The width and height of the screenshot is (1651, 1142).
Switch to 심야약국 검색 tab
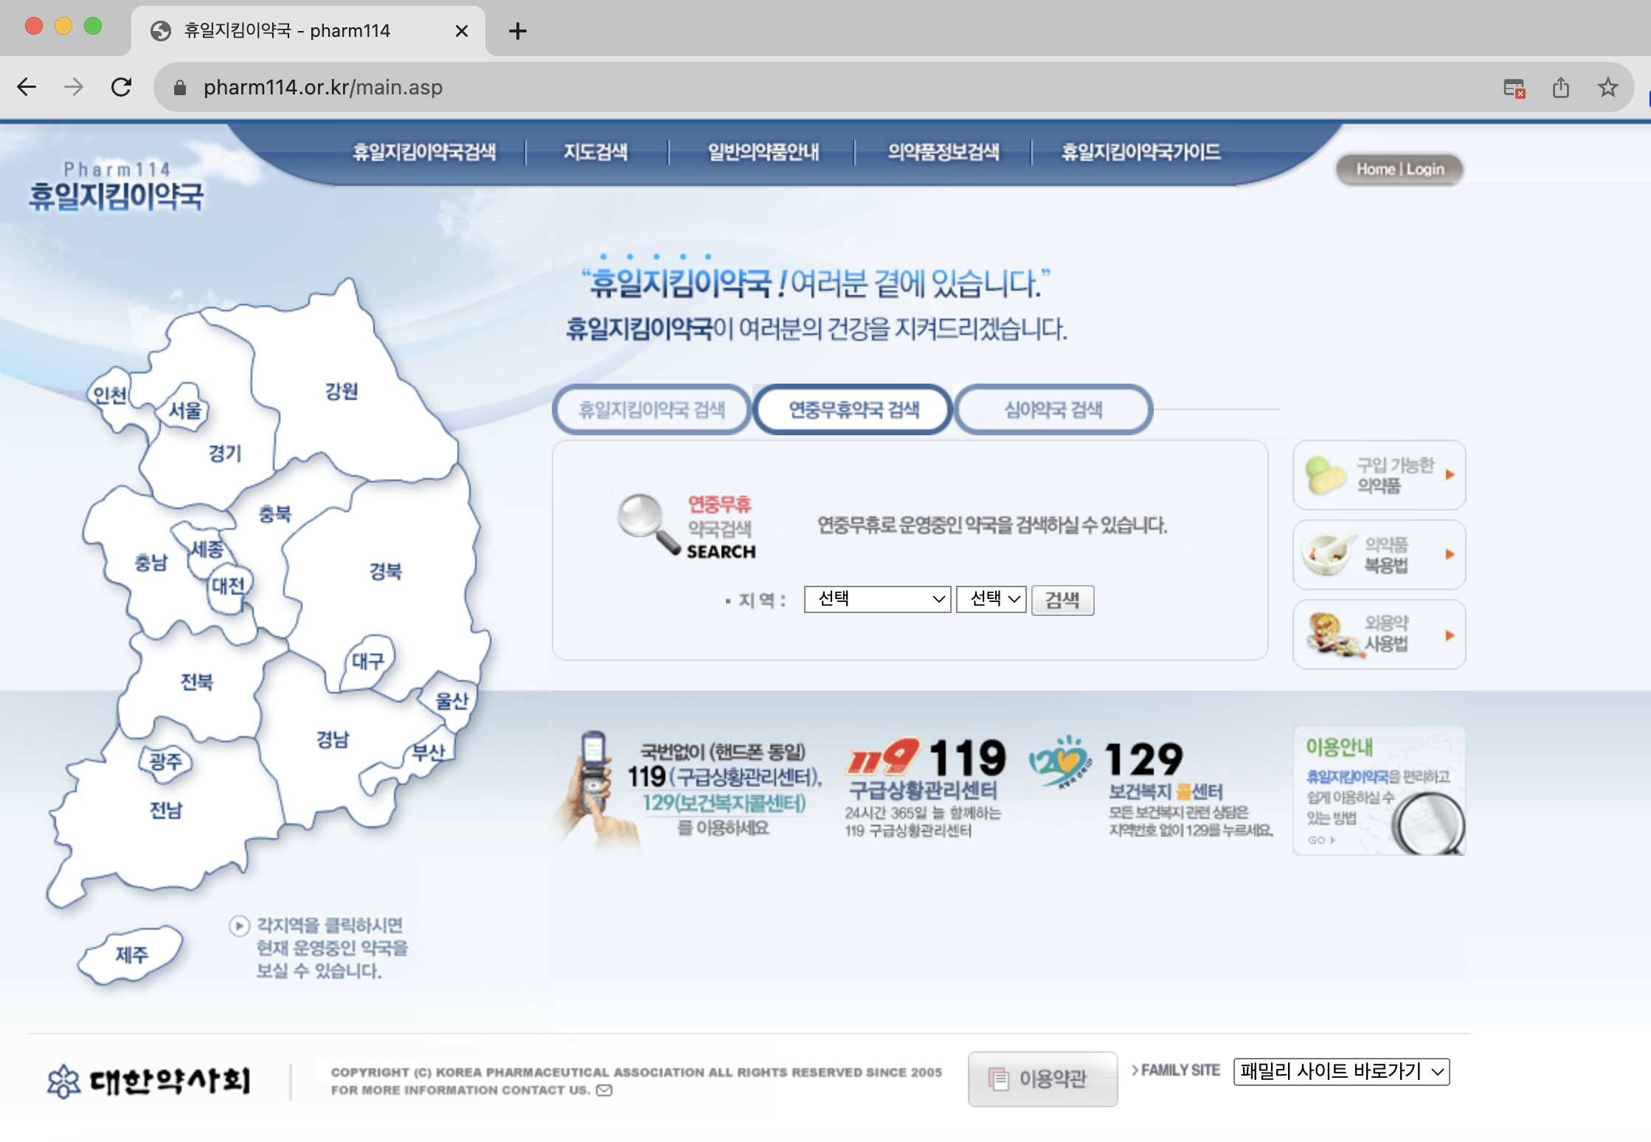[x=1053, y=409]
